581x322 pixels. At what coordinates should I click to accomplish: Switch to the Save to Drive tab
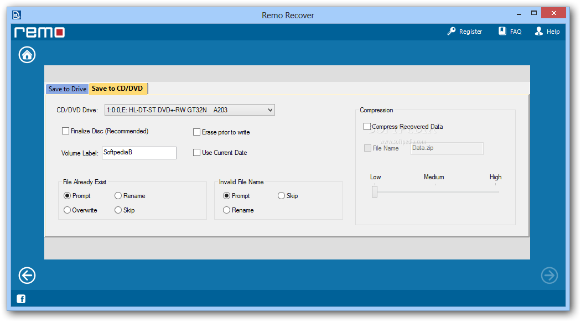click(x=68, y=89)
